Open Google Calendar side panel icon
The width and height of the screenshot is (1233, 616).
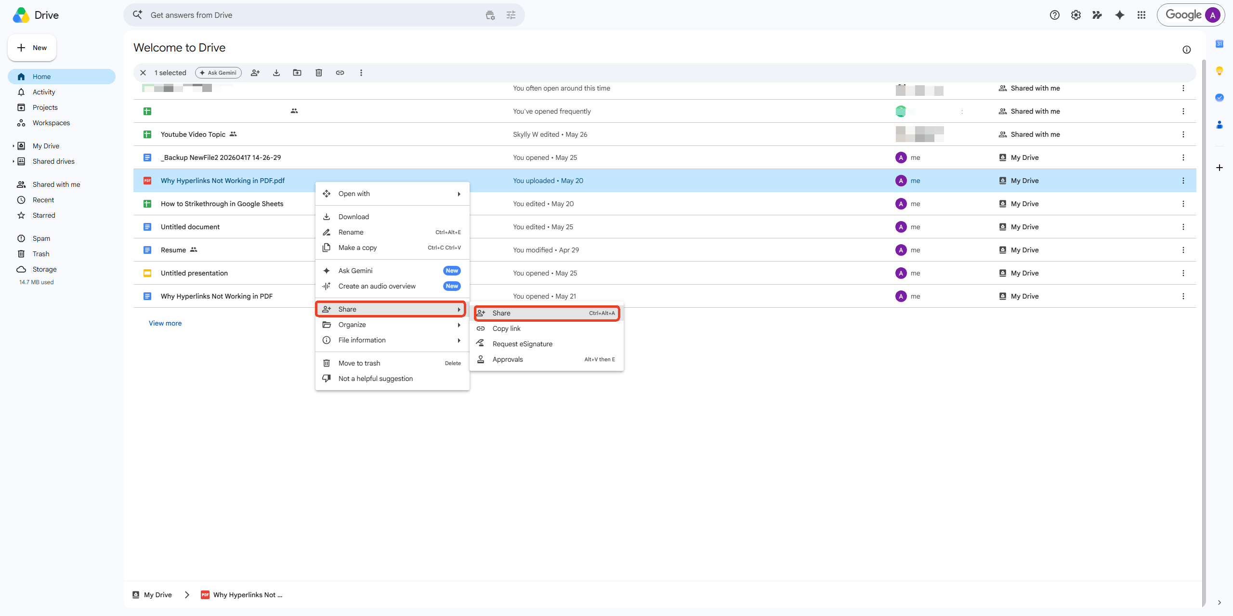click(x=1219, y=44)
